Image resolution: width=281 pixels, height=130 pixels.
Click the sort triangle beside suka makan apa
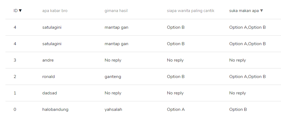pos(262,11)
